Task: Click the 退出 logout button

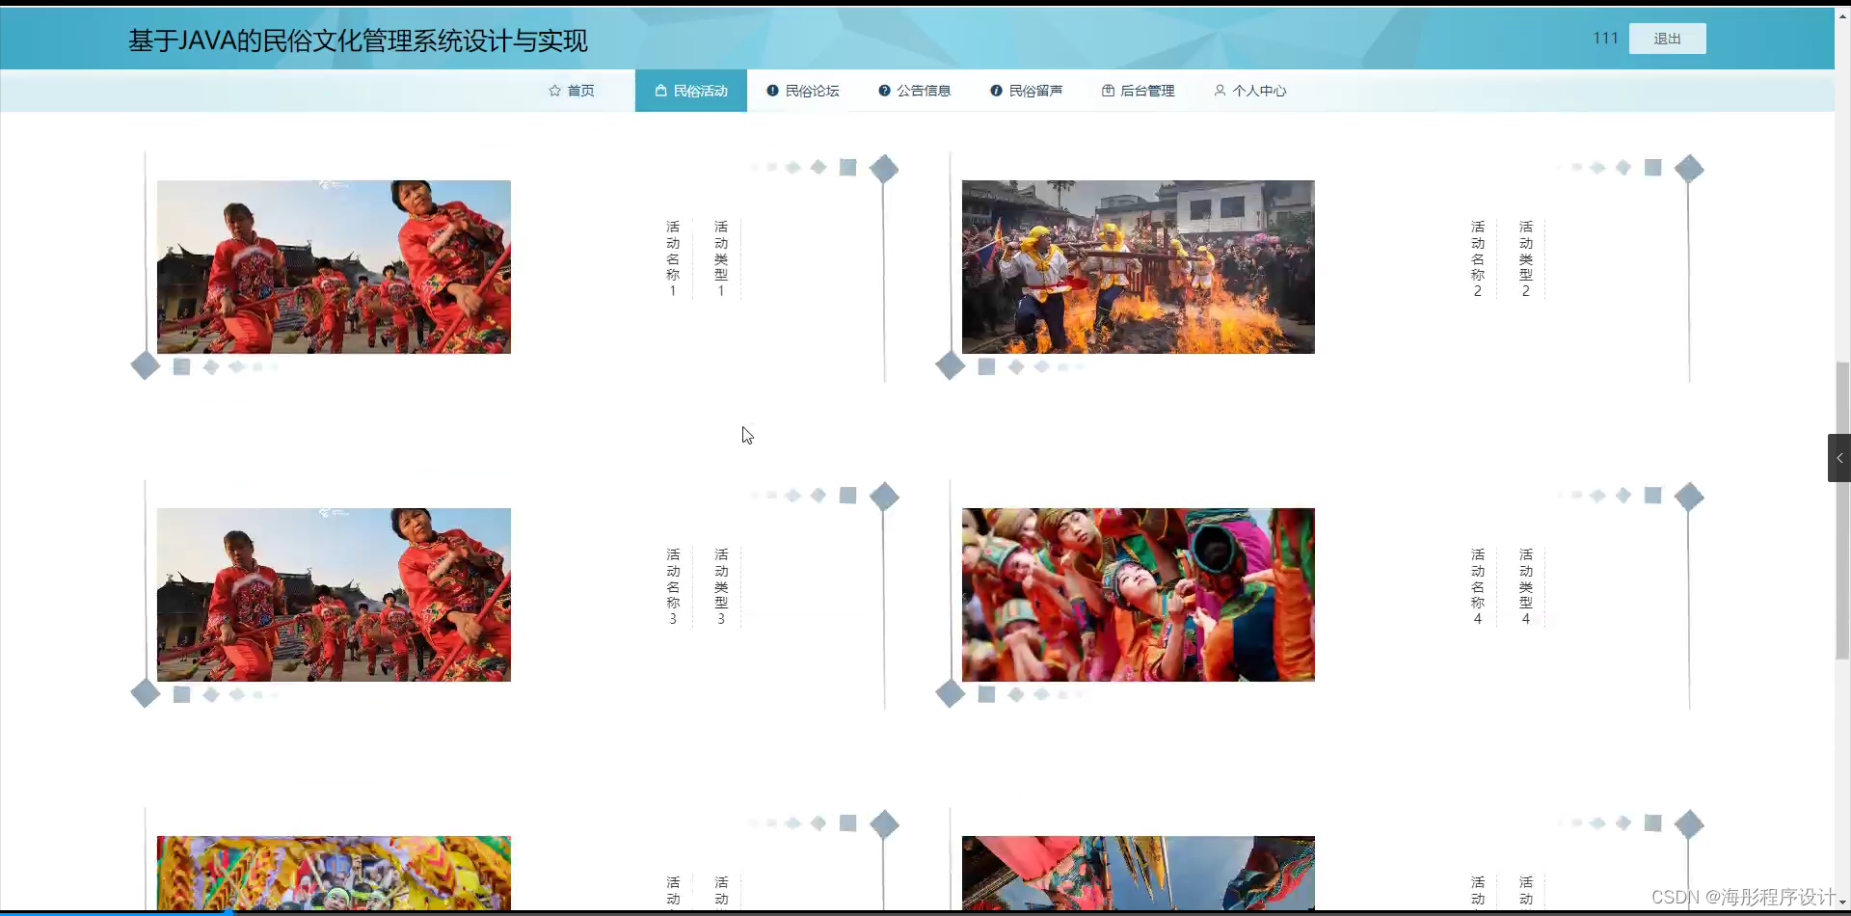Action: pyautogui.click(x=1667, y=39)
